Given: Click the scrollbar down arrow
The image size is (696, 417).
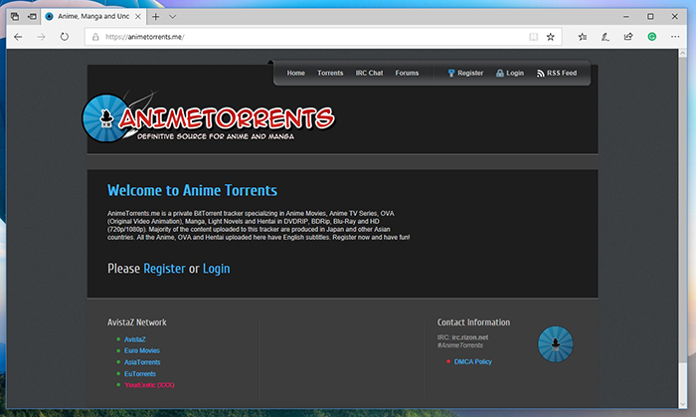Looking at the screenshot, I should tap(683, 404).
